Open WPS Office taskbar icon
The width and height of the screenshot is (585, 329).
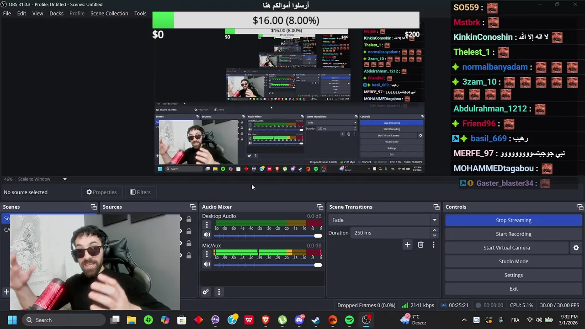click(249, 320)
